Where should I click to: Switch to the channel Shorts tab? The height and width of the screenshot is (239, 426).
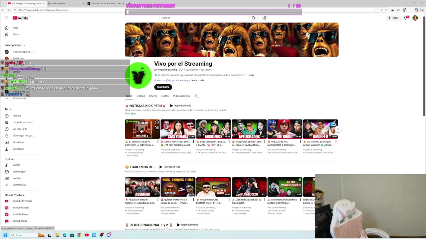click(153, 96)
